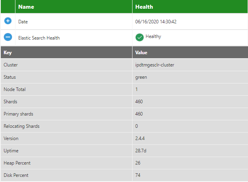Click the Relocating Shards row label
Screen dimensions: 248x182
tap(21, 126)
